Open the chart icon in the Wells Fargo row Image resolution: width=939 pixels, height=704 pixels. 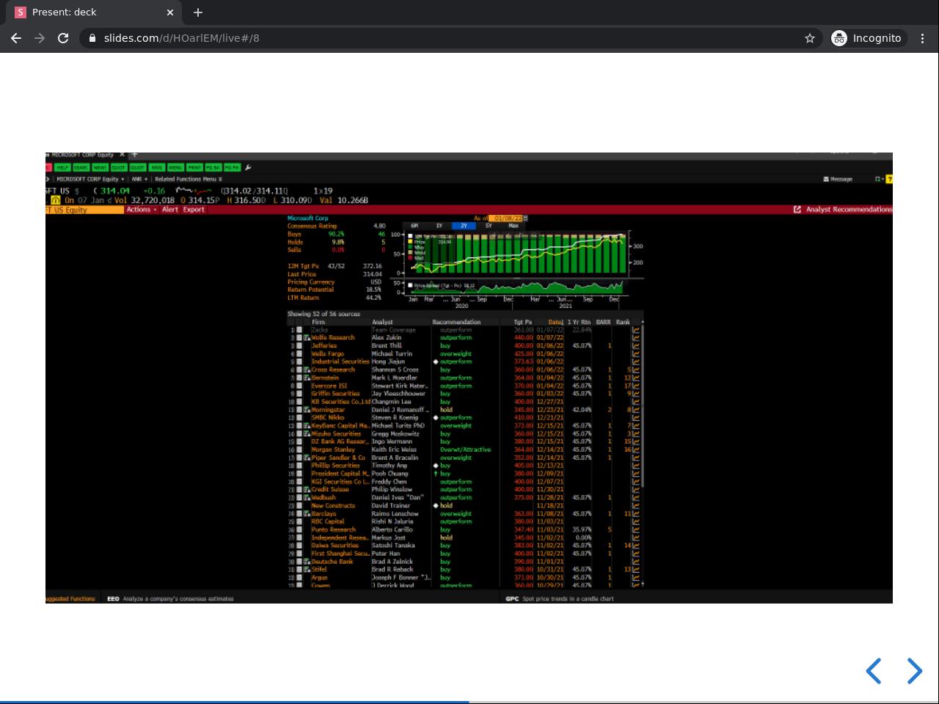click(636, 354)
